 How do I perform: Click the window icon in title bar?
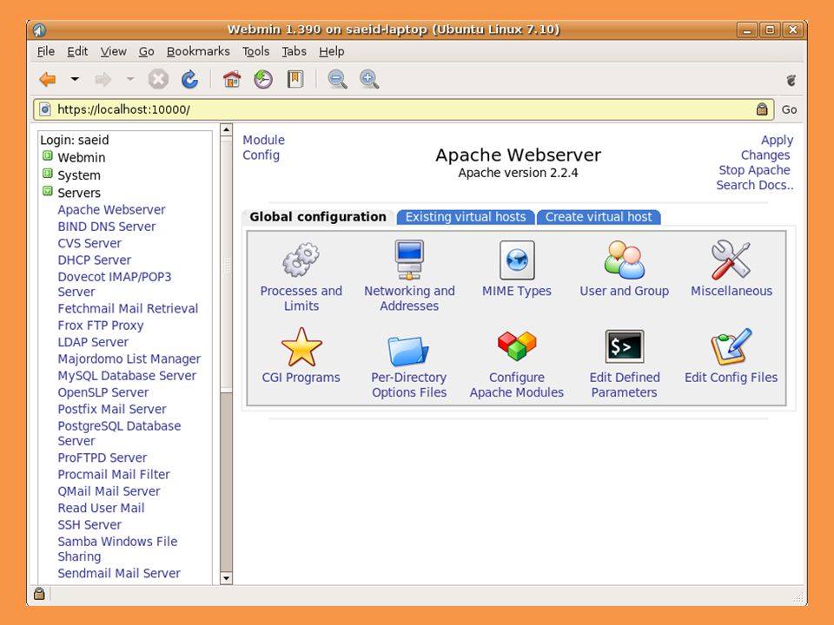(x=39, y=30)
